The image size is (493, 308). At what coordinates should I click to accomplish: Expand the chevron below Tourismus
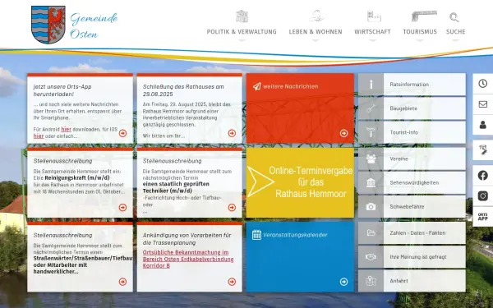click(x=420, y=40)
